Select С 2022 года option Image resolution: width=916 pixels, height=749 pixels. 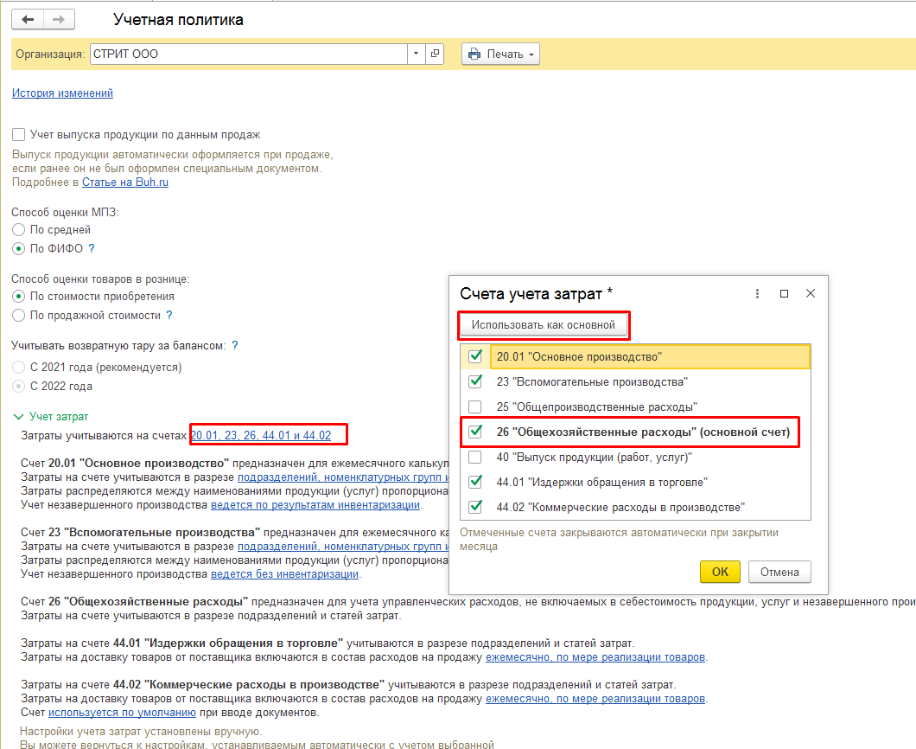pos(19,386)
